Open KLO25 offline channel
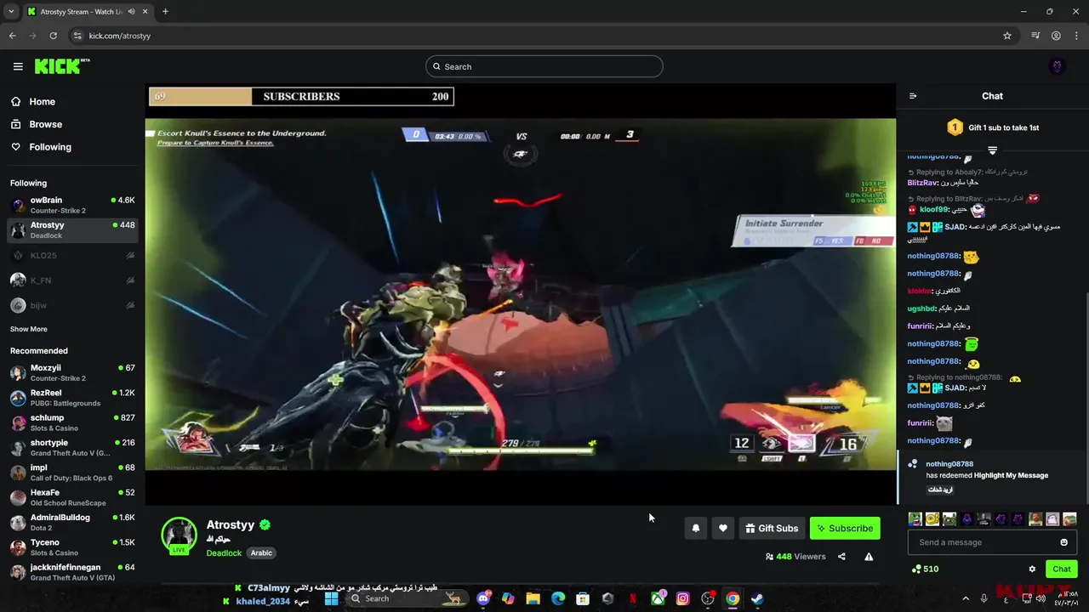 (x=72, y=255)
